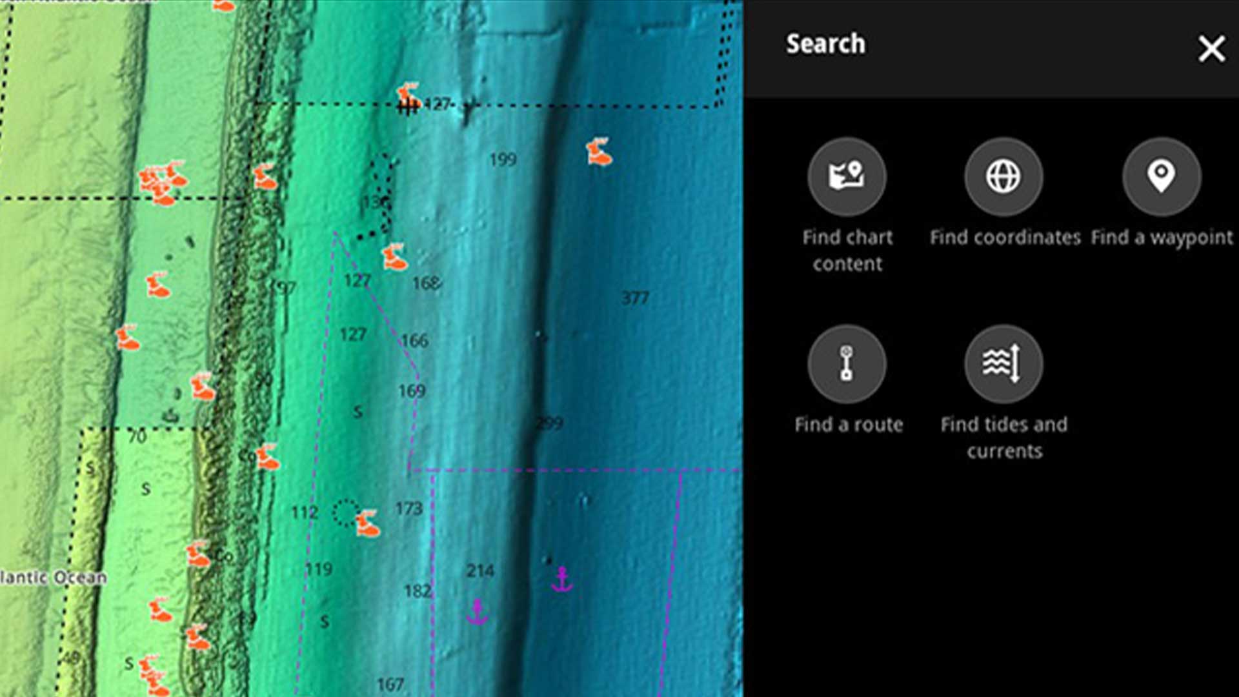Tap the dotted circle symbol beside depth 112
This screenshot has height=697, width=1239.
[345, 512]
